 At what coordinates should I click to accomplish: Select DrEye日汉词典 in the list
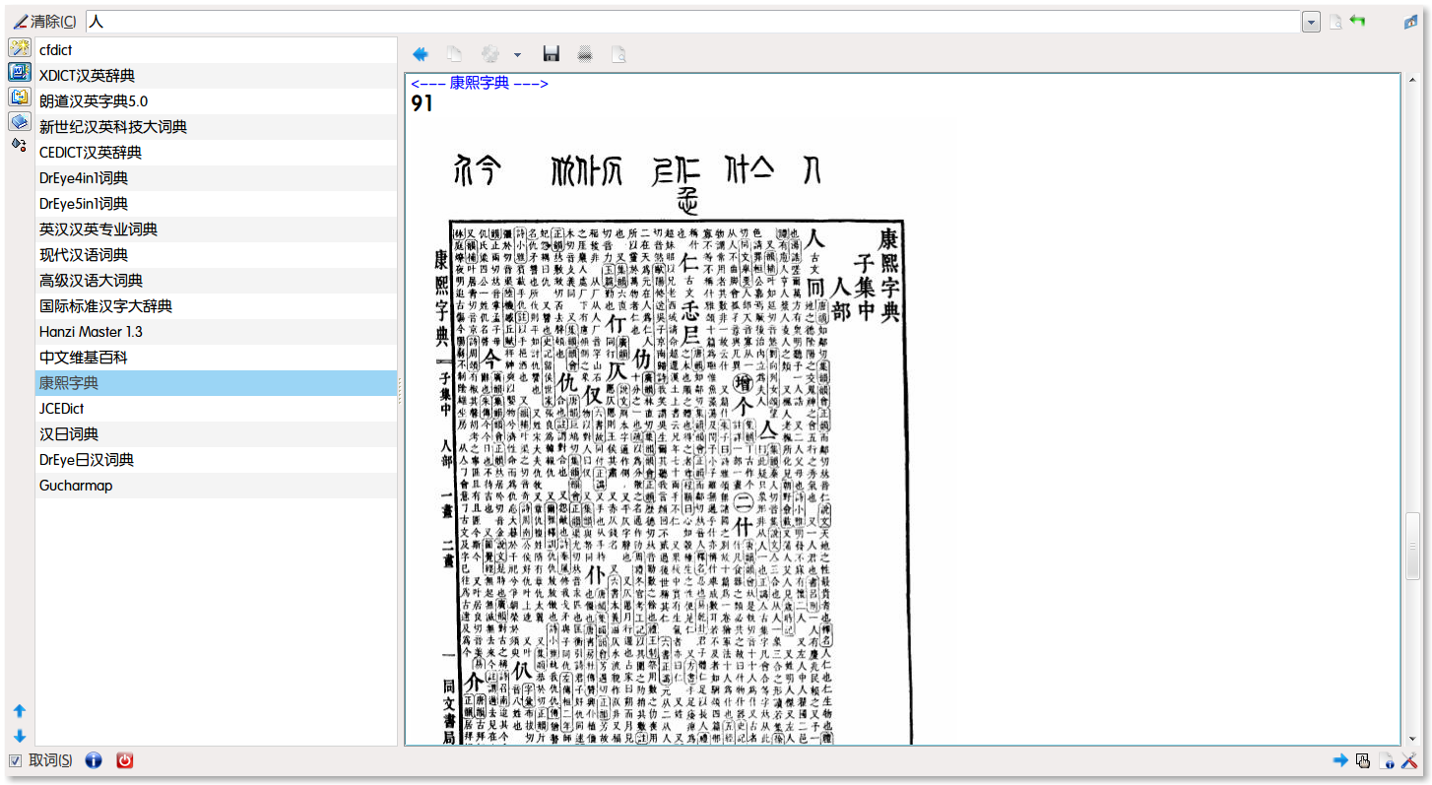point(217,460)
